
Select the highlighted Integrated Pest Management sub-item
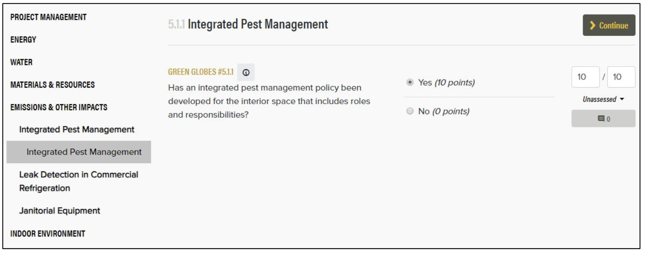(x=84, y=152)
